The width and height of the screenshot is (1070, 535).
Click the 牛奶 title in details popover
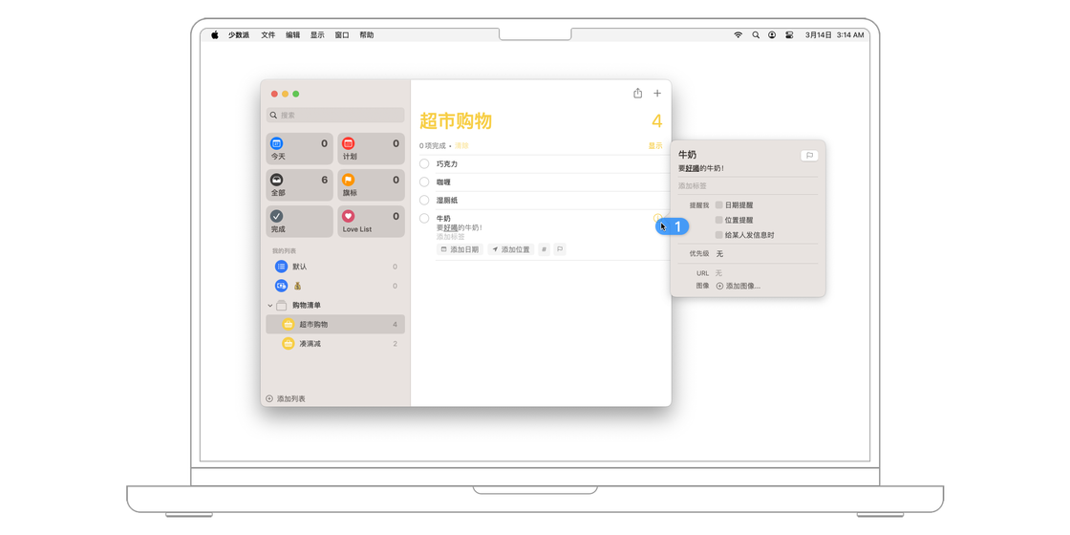tap(687, 155)
